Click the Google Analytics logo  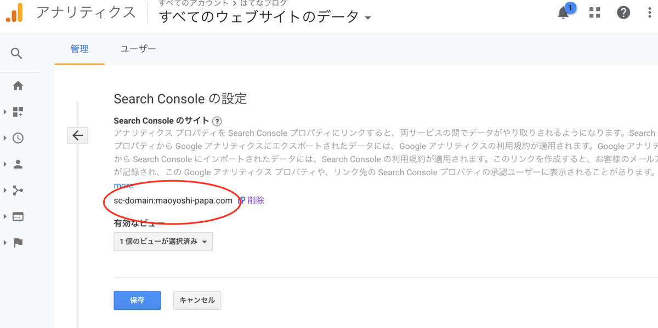[x=15, y=13]
